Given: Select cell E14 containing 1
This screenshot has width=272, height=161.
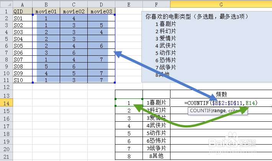Looking at the screenshot, I should coord(129,103).
